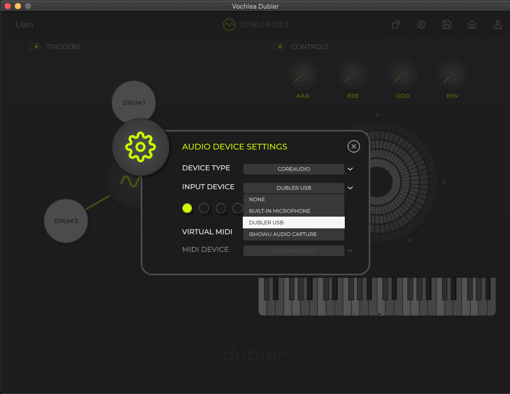Viewport: 510px width, 394px height.
Task: Select None from input device list
Action: (294, 199)
